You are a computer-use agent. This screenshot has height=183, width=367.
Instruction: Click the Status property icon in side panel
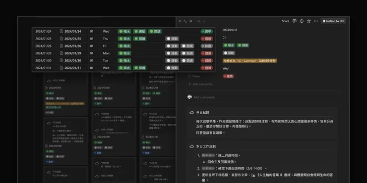pyautogui.click(x=189, y=76)
